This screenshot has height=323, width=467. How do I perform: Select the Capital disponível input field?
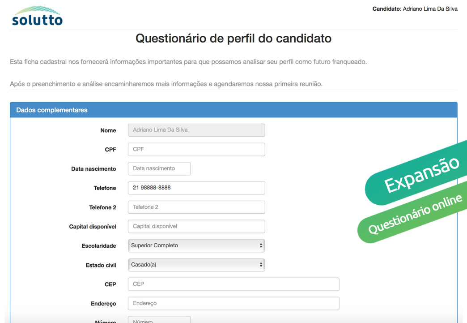pyautogui.click(x=196, y=226)
